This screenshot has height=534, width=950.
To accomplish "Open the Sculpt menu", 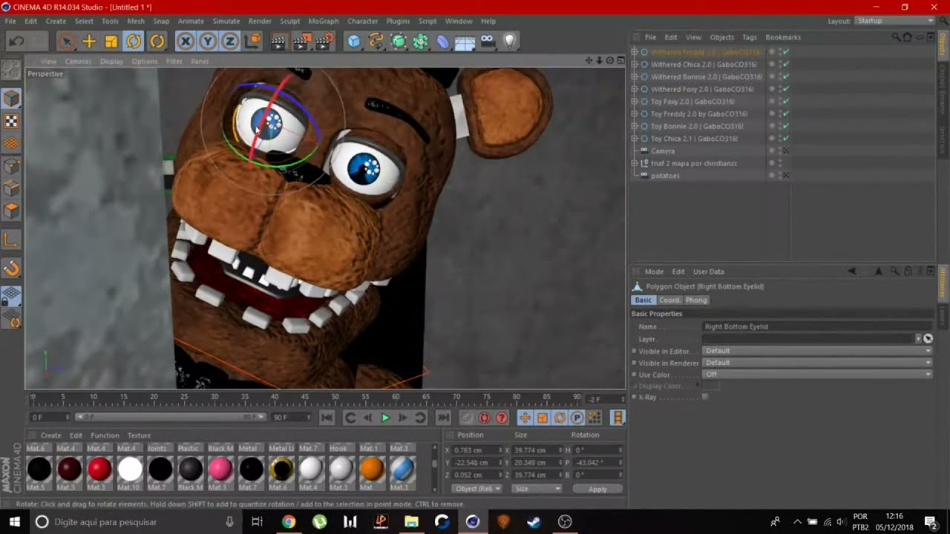I will pos(289,21).
